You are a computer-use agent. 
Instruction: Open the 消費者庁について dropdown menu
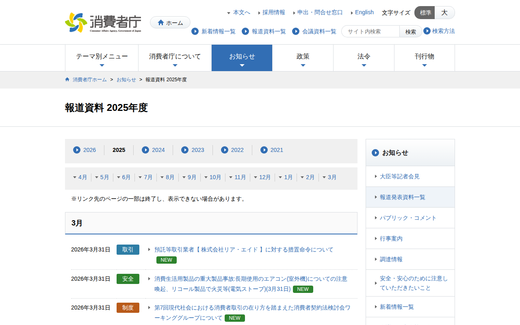[x=175, y=58]
